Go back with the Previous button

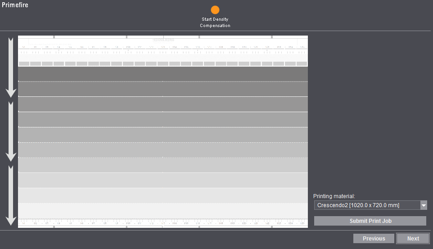374,239
